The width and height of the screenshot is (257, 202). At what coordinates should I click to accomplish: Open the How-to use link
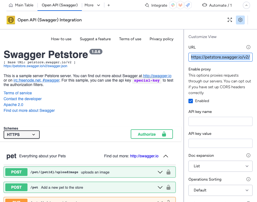pos(61,39)
